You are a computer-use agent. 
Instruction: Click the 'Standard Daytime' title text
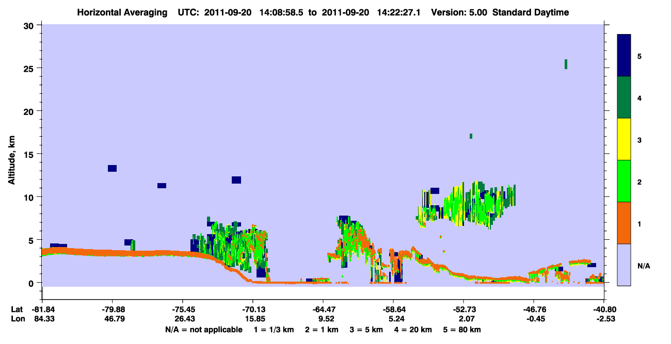click(x=531, y=12)
